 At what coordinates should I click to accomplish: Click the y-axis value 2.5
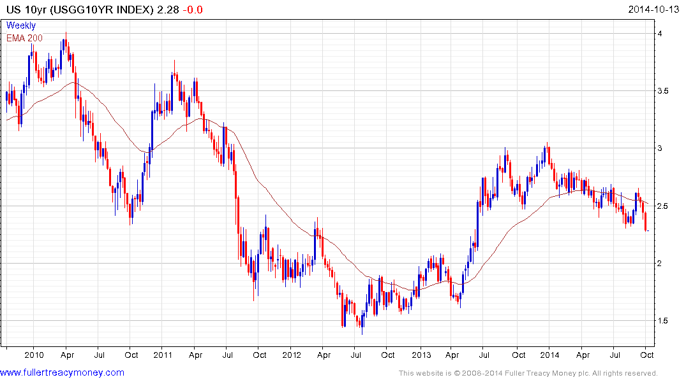[663, 206]
